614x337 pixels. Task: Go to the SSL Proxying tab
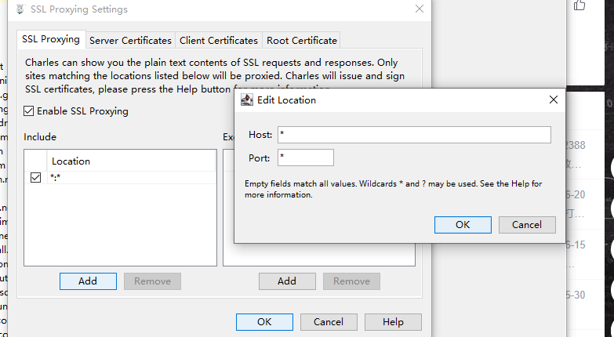51,39
